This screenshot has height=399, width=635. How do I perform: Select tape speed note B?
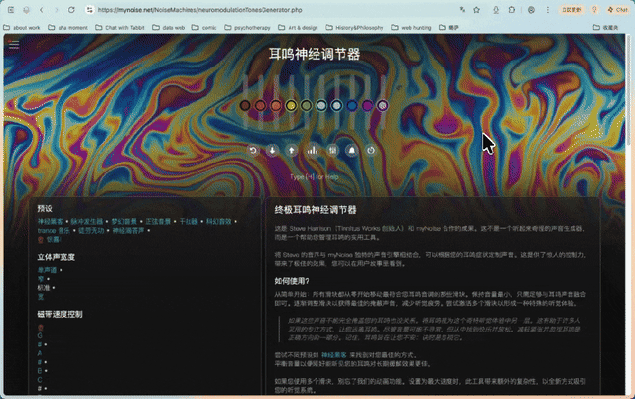(40, 370)
